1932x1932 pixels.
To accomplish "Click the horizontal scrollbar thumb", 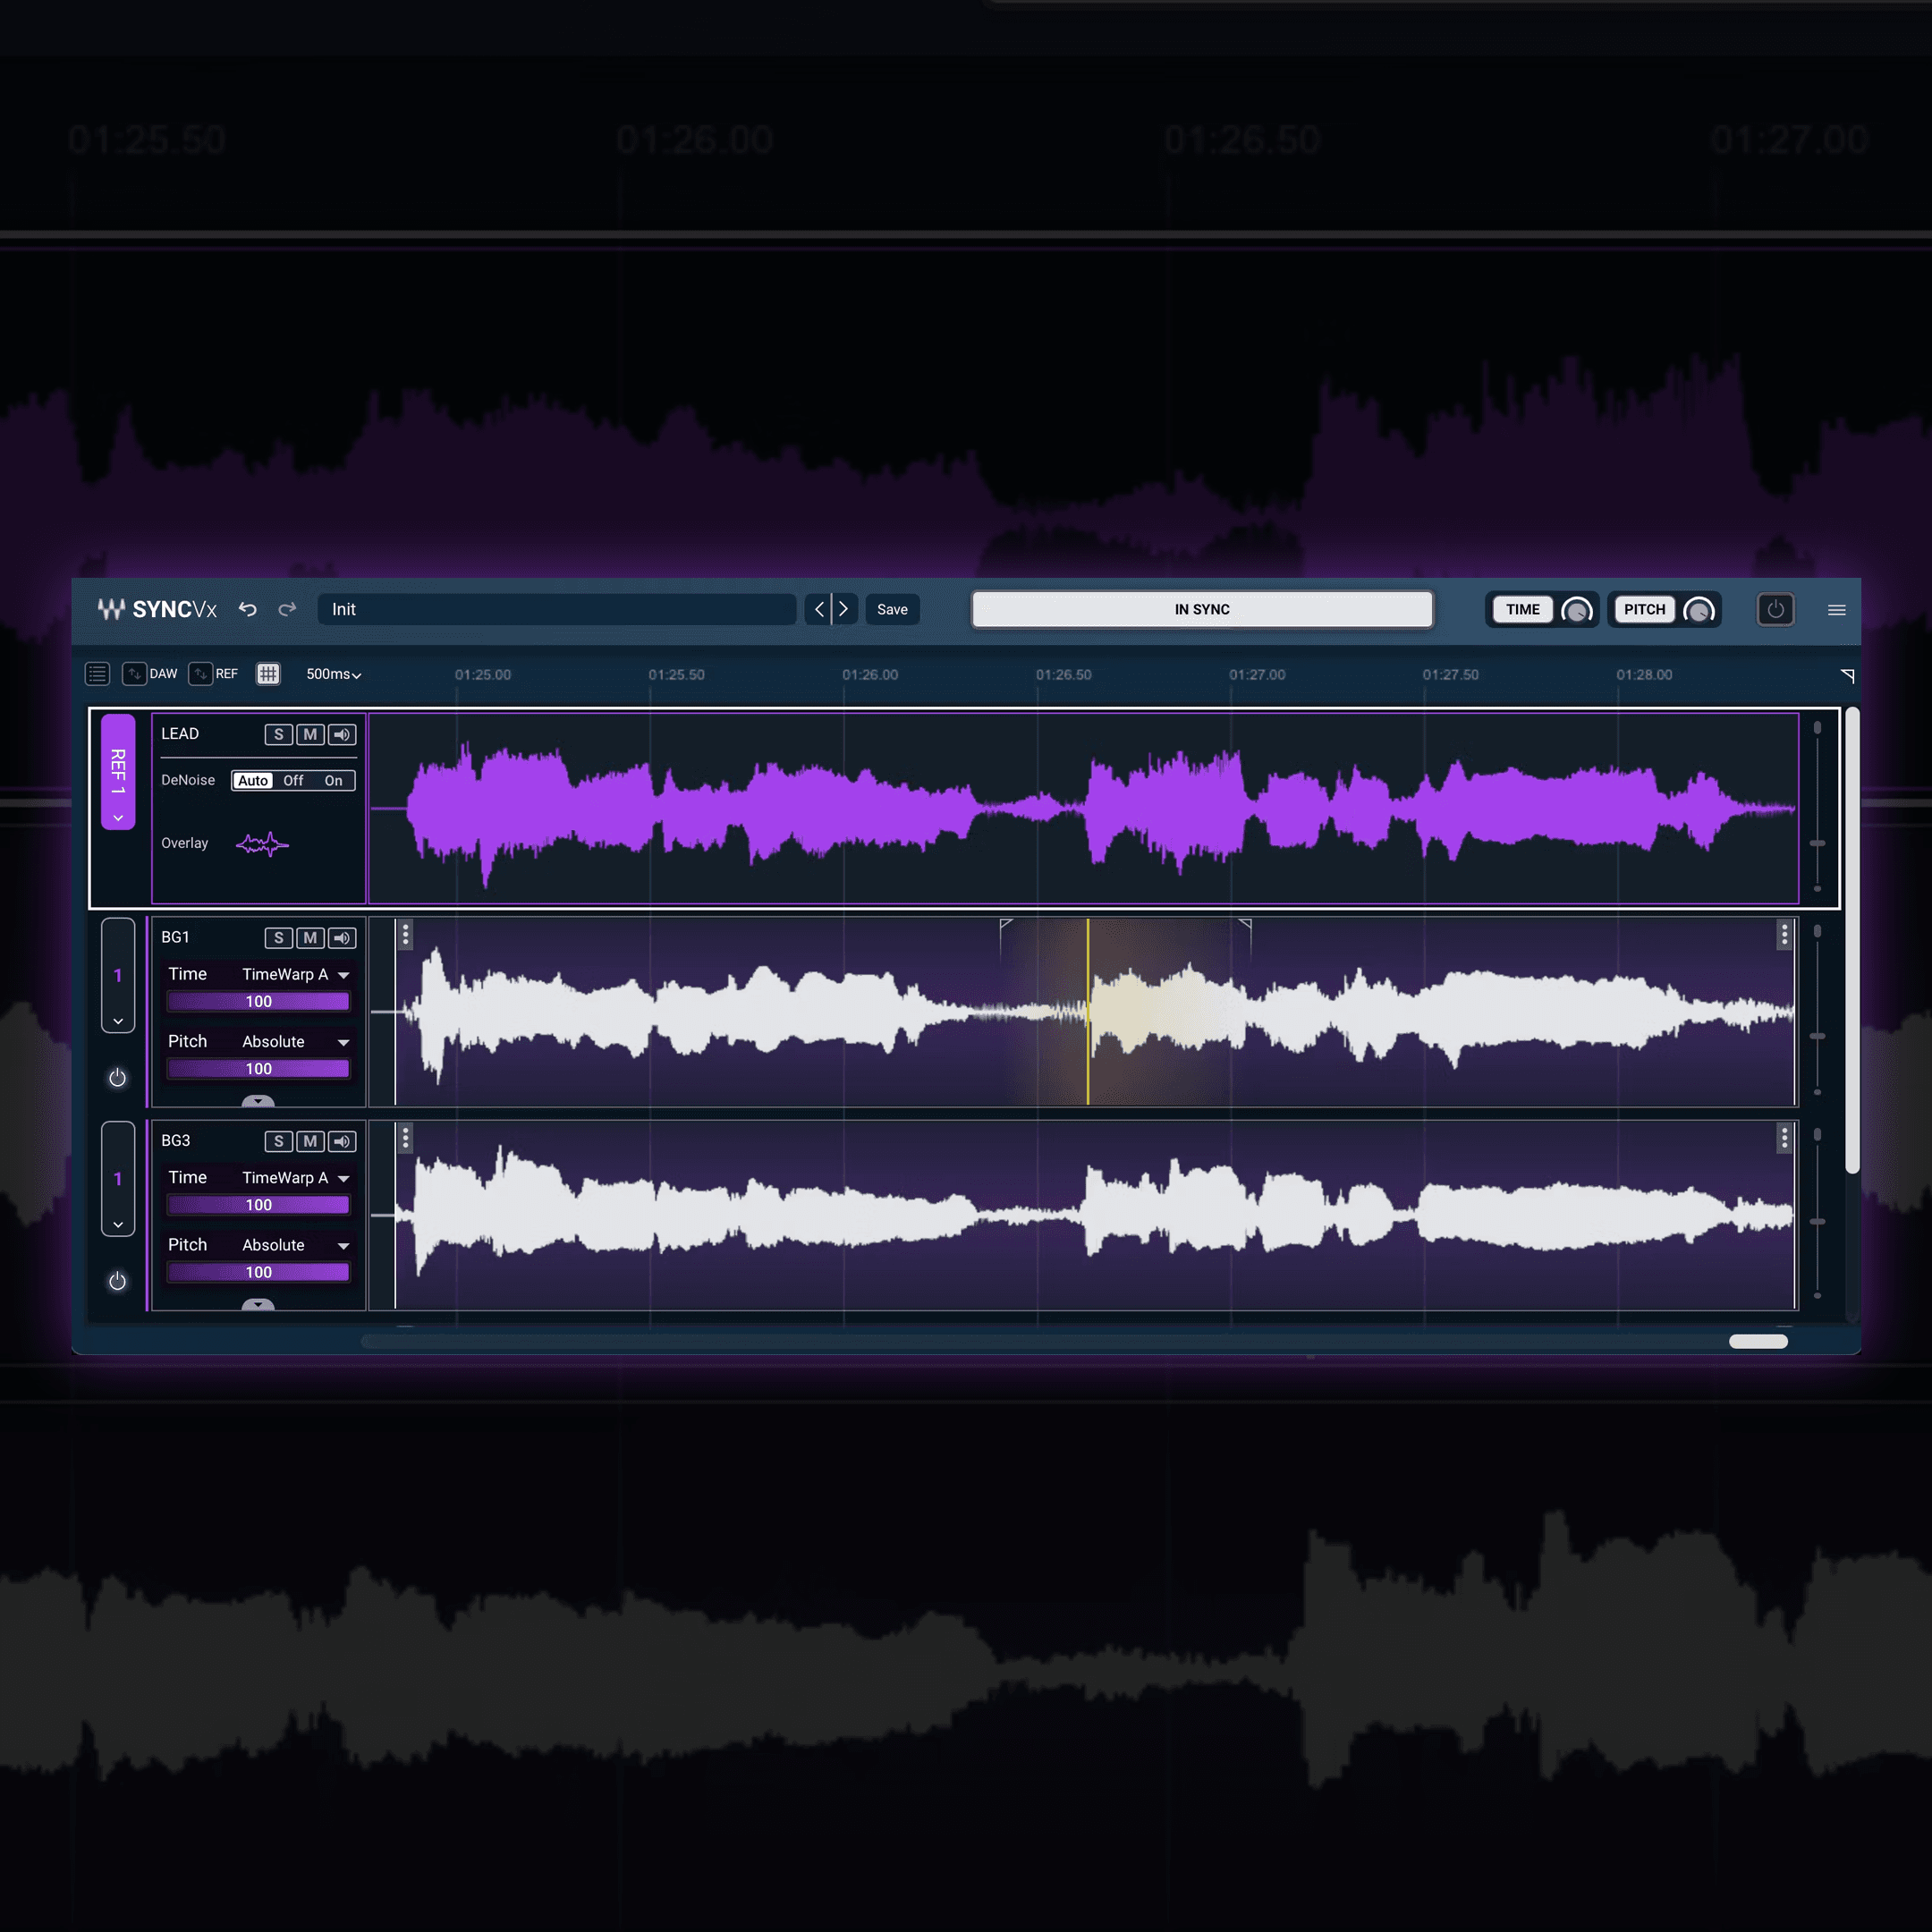I will pos(1758,1342).
